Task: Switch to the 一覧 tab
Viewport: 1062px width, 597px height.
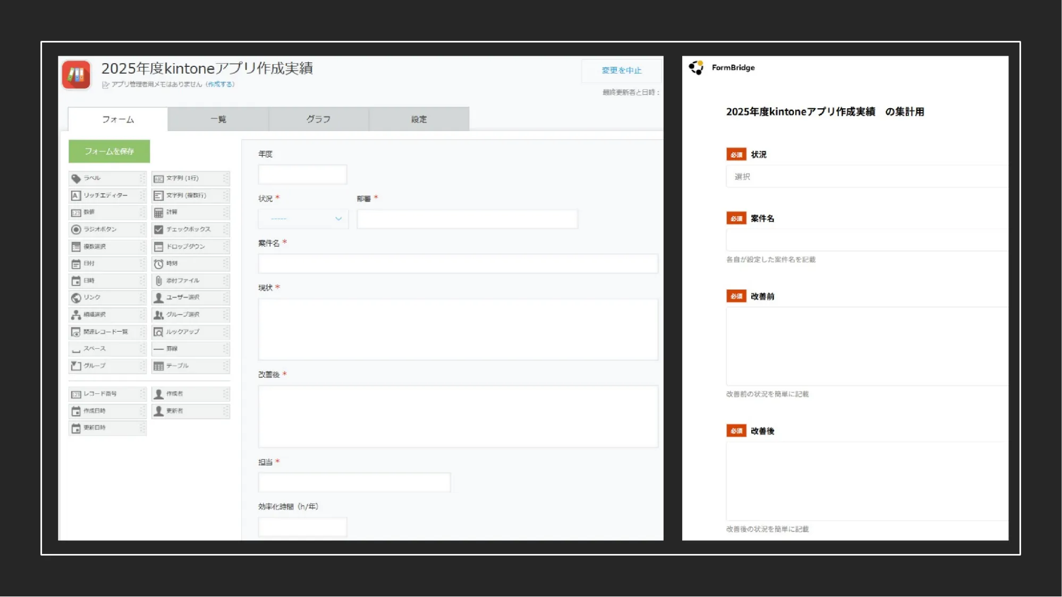Action: [218, 119]
